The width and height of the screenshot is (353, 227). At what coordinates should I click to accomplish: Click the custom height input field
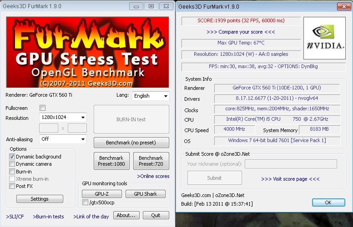pyautogui.click(x=77, y=128)
